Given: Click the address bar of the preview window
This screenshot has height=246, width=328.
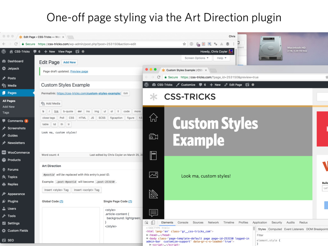Looking at the screenshot, I should (243, 77).
